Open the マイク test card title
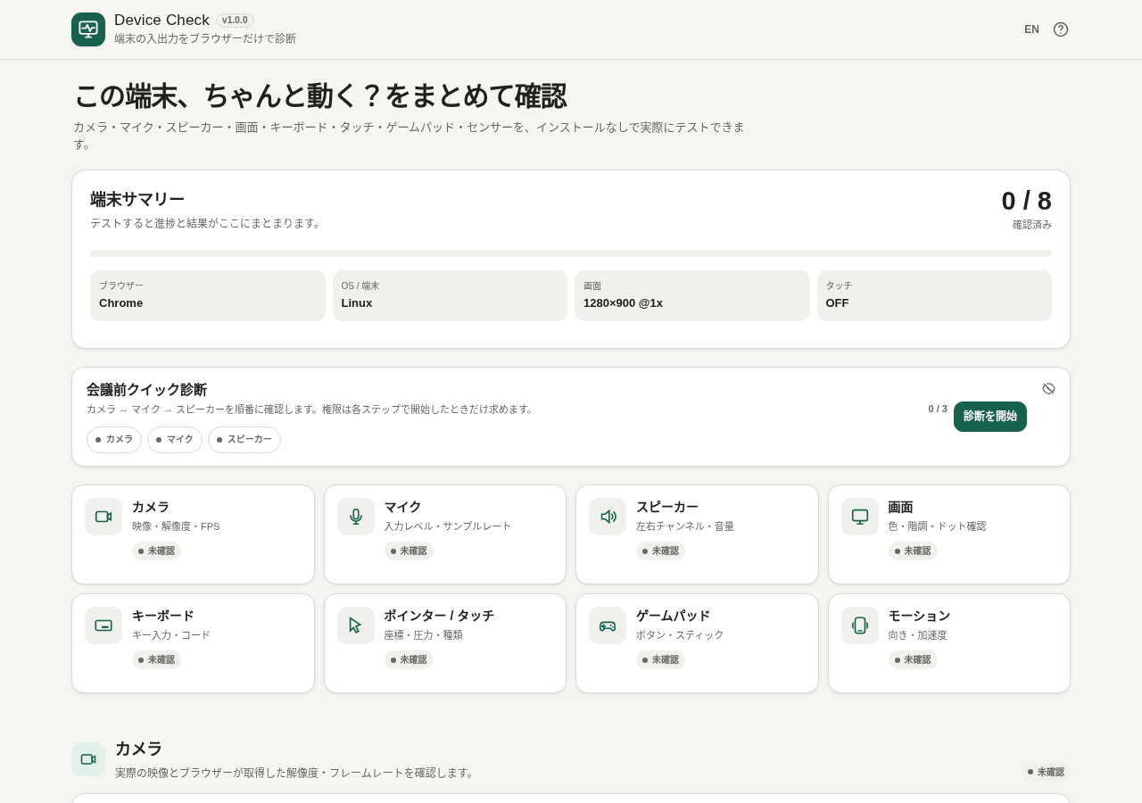1142x803 pixels. click(x=403, y=507)
